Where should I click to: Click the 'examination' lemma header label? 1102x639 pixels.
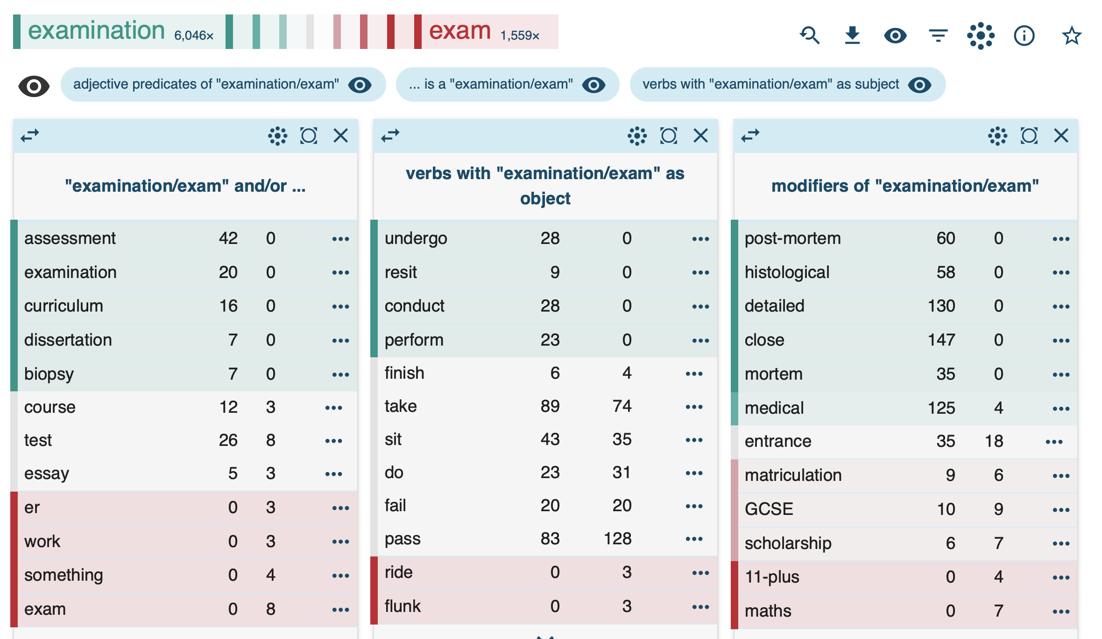(x=96, y=31)
